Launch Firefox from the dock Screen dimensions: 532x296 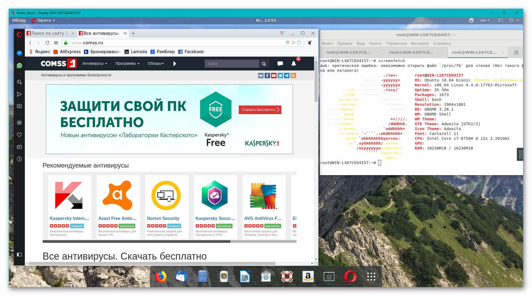[x=161, y=277]
